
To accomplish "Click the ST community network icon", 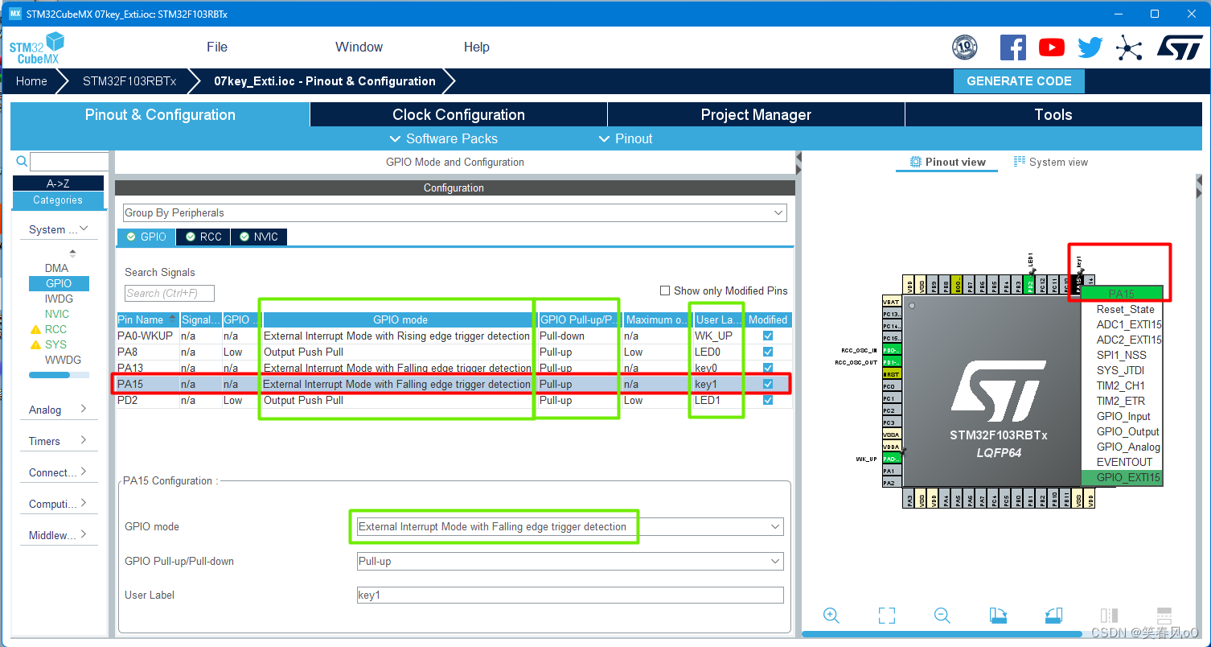I will [x=1129, y=47].
